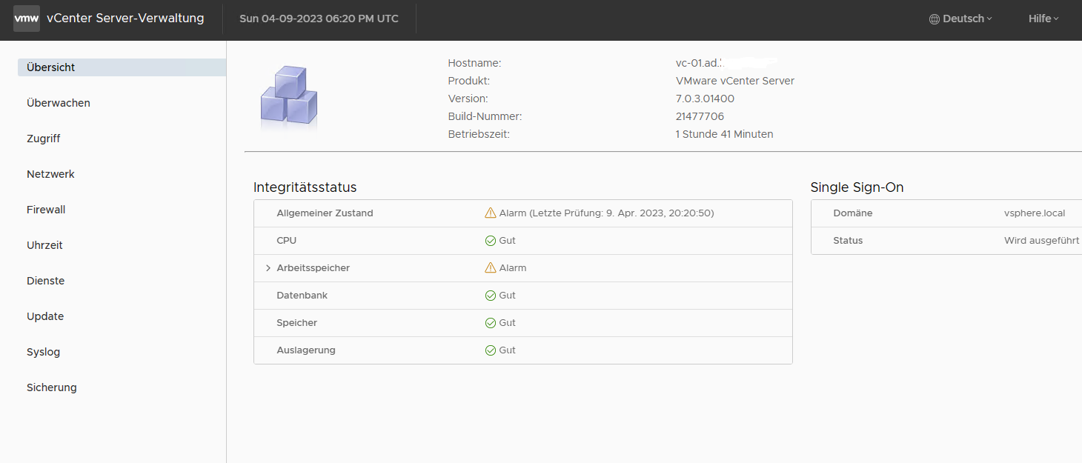The image size is (1082, 463).
Task: Click the Datenbank green checkmark icon
Action: (x=490, y=296)
